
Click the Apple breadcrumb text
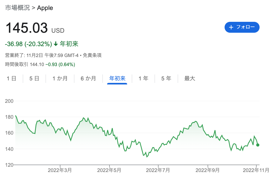pyautogui.click(x=45, y=8)
